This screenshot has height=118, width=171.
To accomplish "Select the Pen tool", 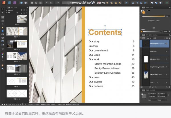I will pos(3,28).
